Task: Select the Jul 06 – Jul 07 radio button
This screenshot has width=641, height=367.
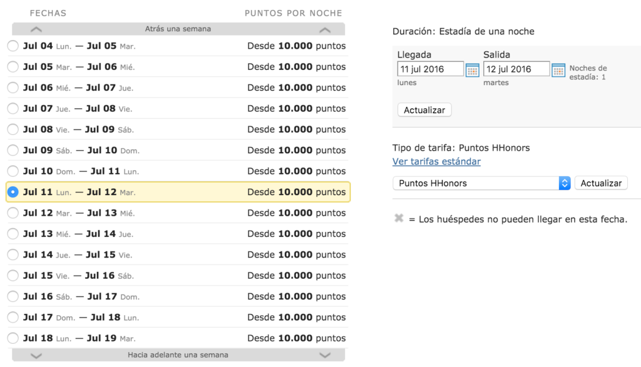Action: pyautogui.click(x=13, y=88)
